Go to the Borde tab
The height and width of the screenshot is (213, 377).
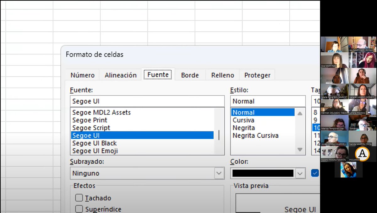(190, 75)
